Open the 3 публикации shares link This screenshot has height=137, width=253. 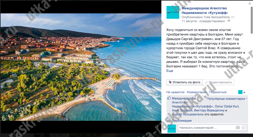point(182,121)
